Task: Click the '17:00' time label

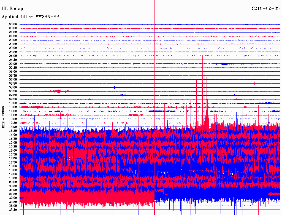Action: (13, 158)
